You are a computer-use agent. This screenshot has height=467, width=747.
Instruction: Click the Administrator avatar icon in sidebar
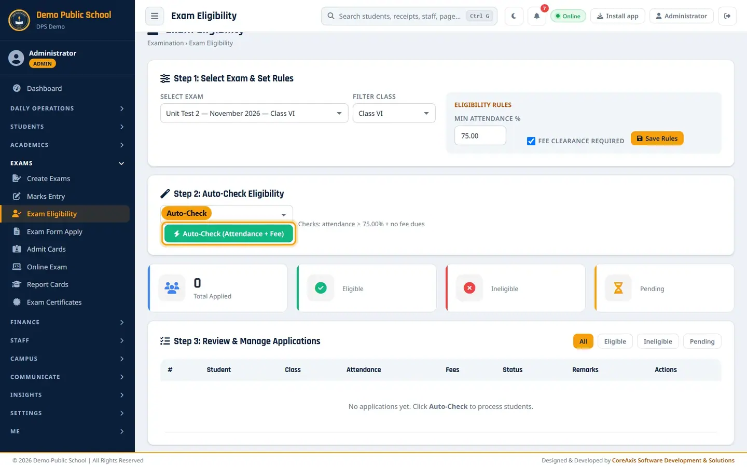[16, 58]
